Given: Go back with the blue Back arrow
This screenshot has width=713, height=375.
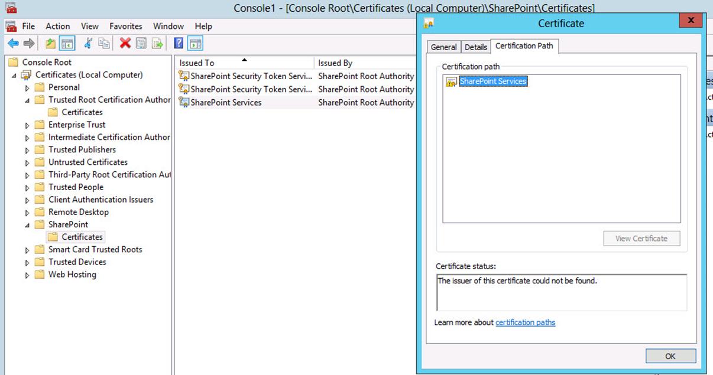Looking at the screenshot, I should (12, 43).
